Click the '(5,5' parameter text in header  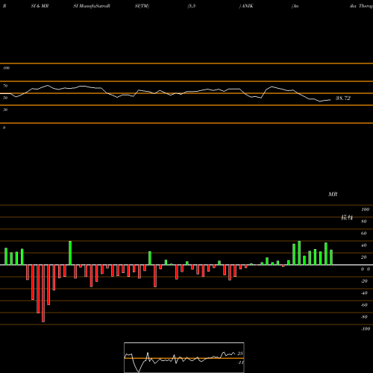click(192, 6)
